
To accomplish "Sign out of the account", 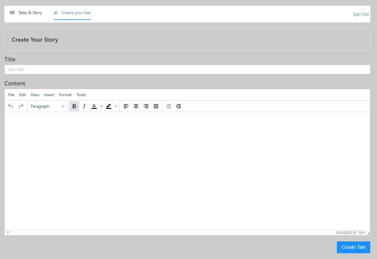I will coord(361,14).
